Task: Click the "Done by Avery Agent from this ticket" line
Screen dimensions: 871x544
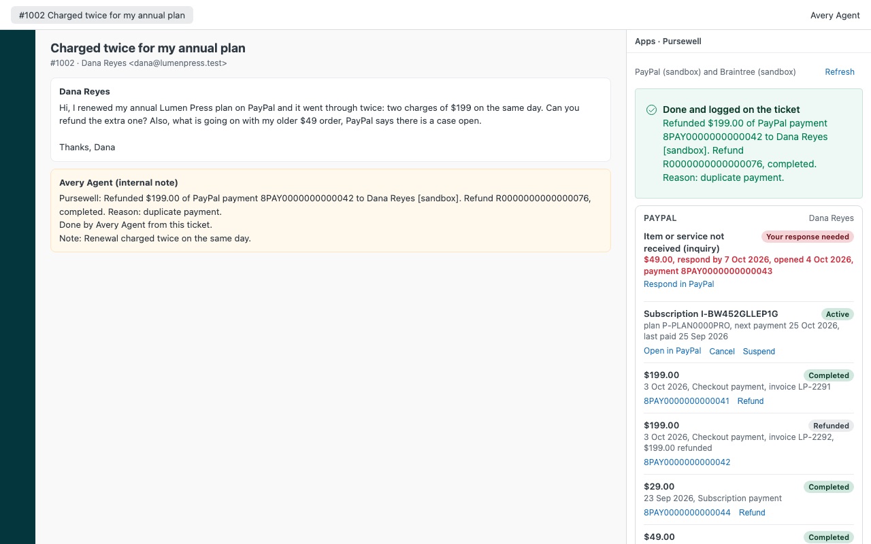Action: (135, 225)
